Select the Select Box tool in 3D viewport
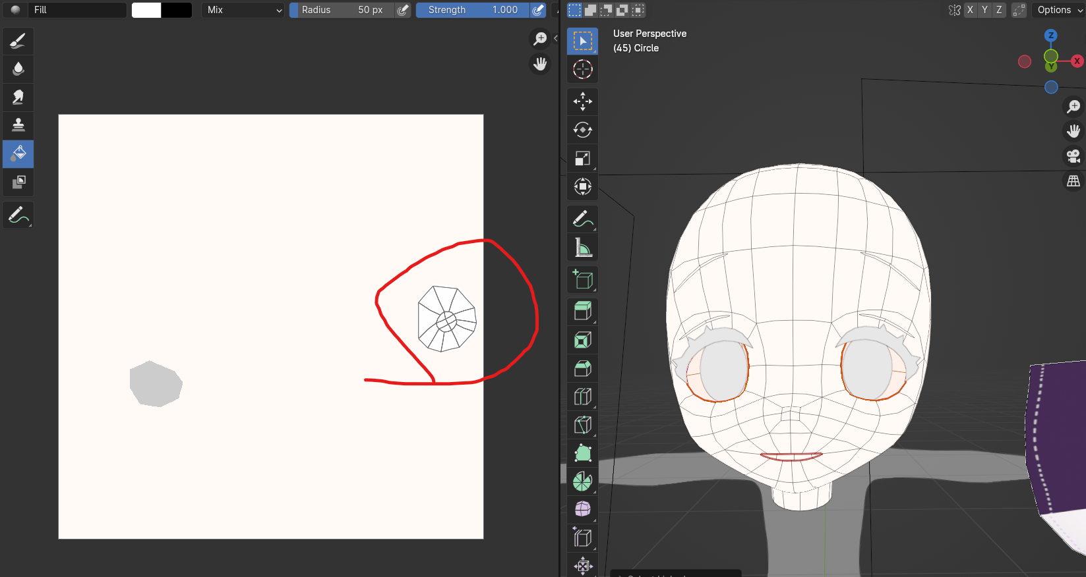 pyautogui.click(x=583, y=41)
